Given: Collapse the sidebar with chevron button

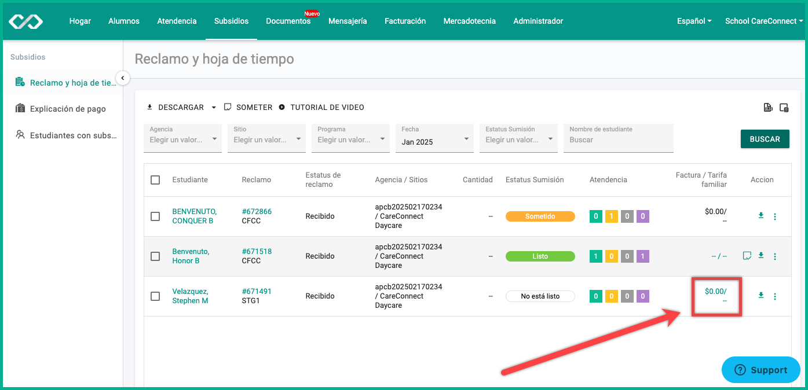Looking at the screenshot, I should coord(122,78).
